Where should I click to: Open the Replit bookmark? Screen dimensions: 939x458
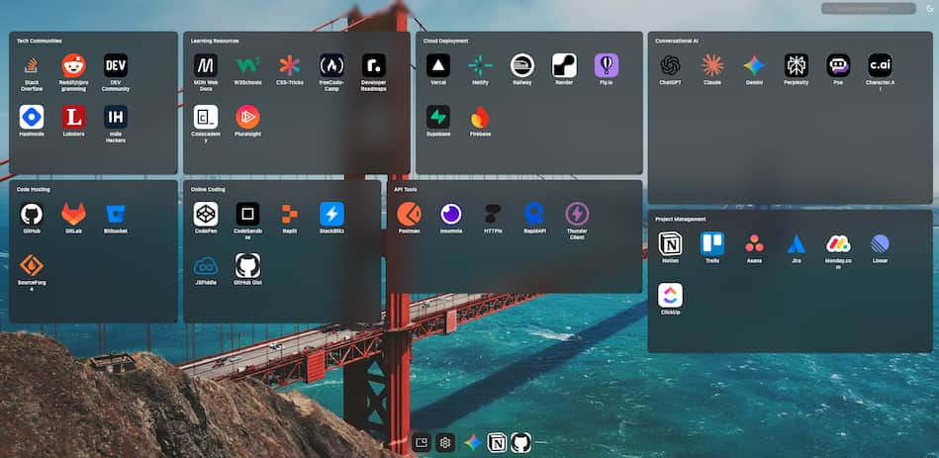click(290, 215)
